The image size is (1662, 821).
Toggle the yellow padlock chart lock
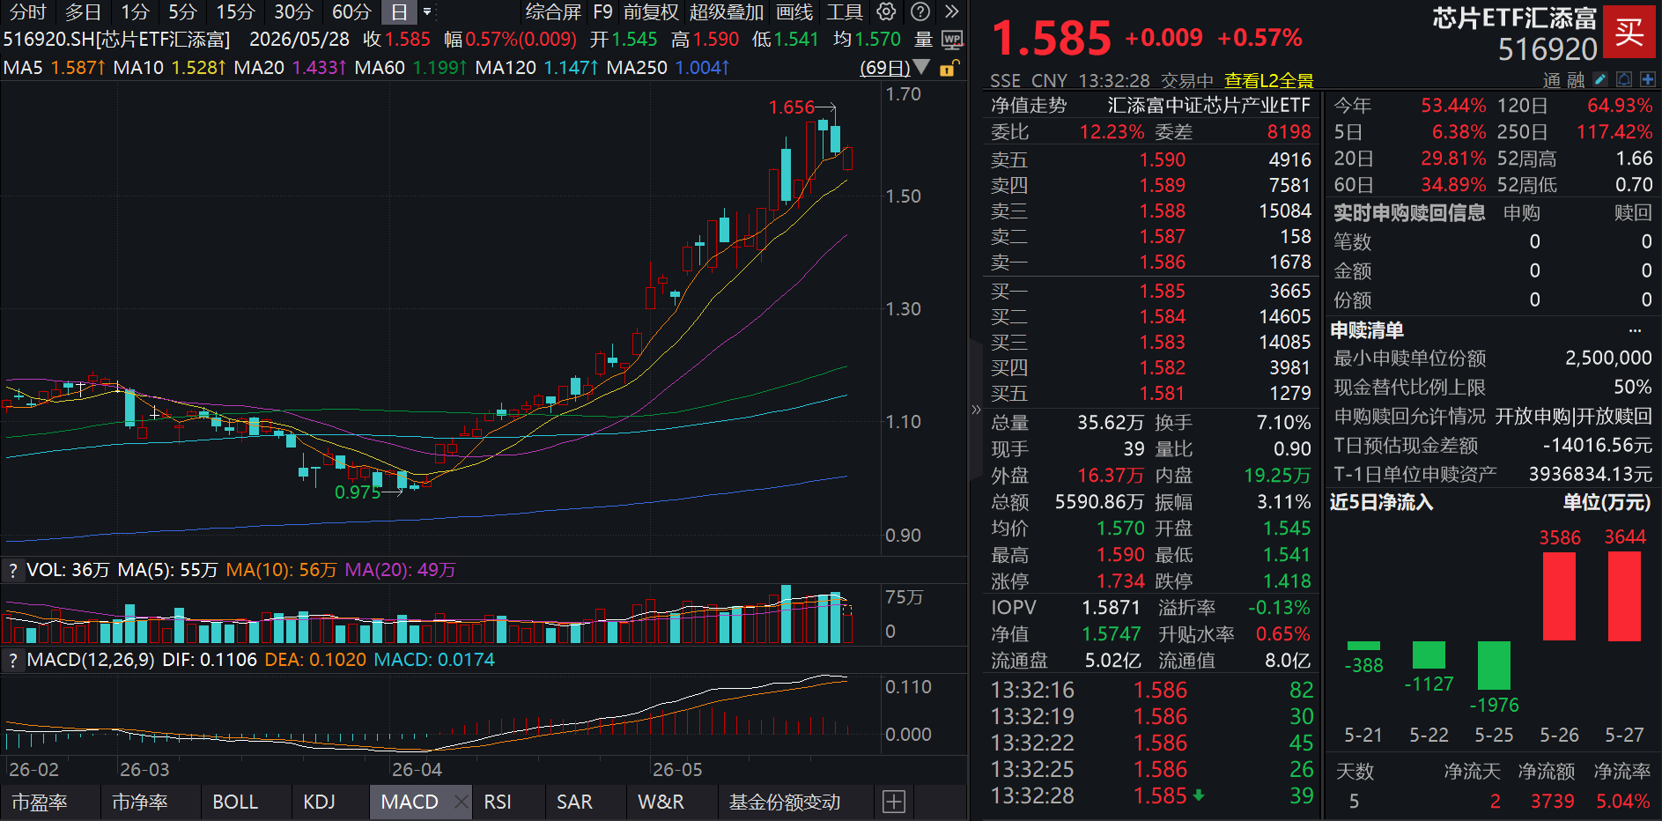coord(949,68)
